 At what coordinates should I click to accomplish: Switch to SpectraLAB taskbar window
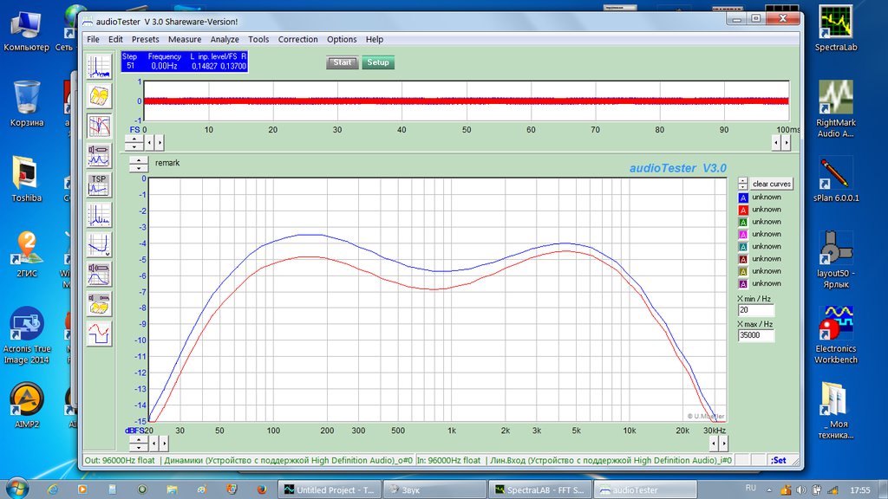click(540, 490)
